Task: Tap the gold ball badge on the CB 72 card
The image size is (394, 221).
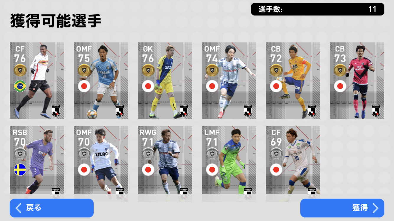Action: (276, 70)
